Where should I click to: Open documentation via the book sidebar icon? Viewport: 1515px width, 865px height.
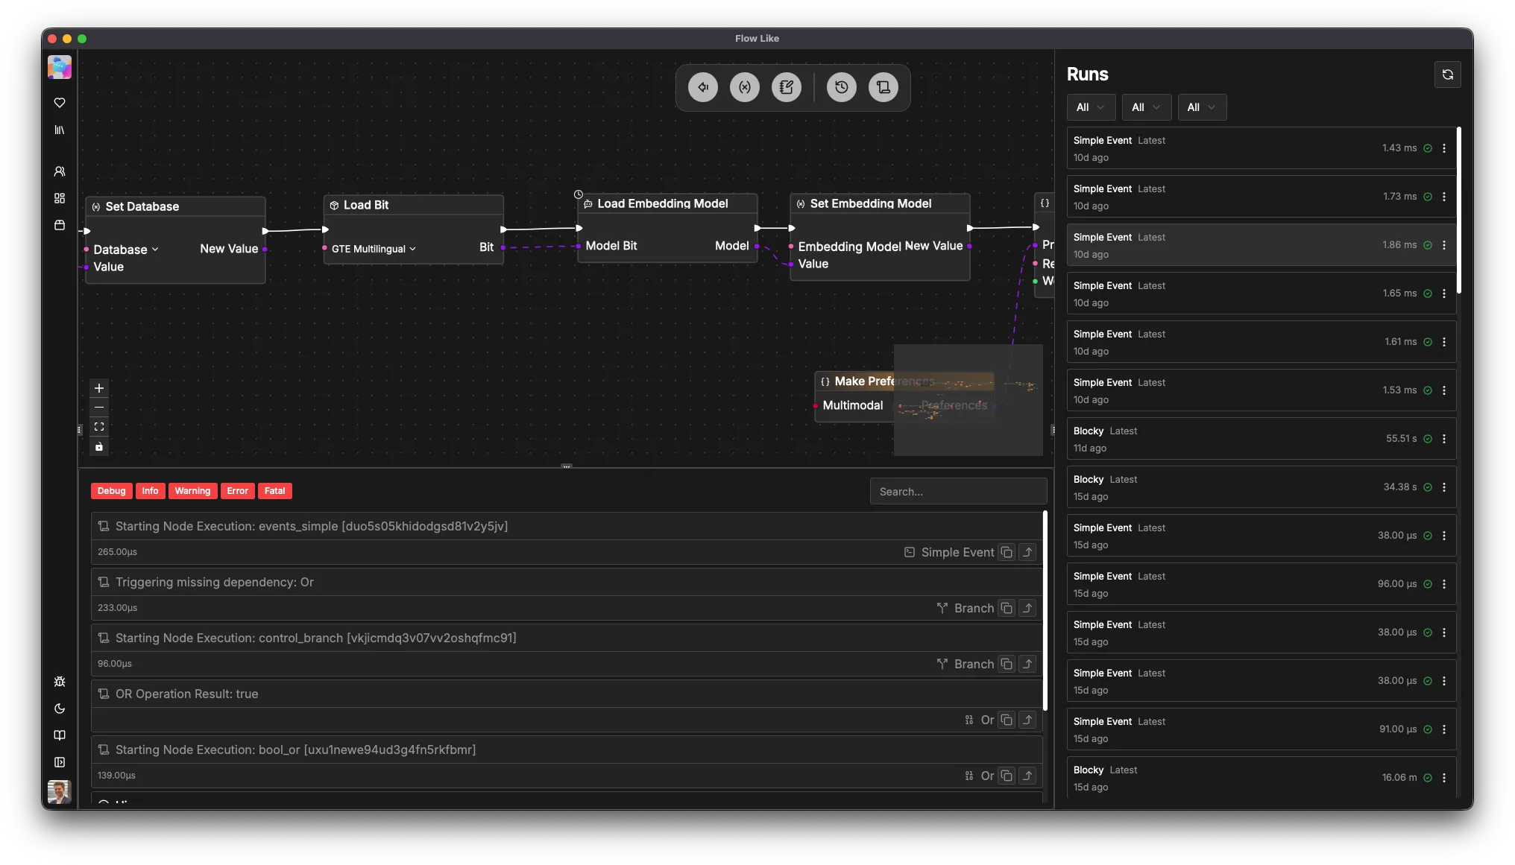pos(60,735)
